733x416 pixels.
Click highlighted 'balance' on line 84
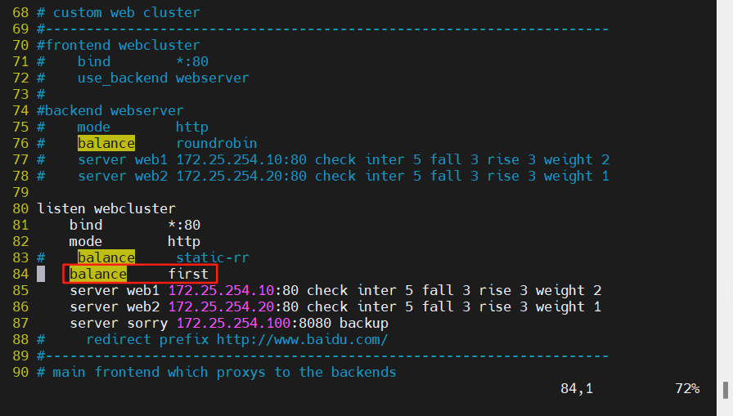98,274
